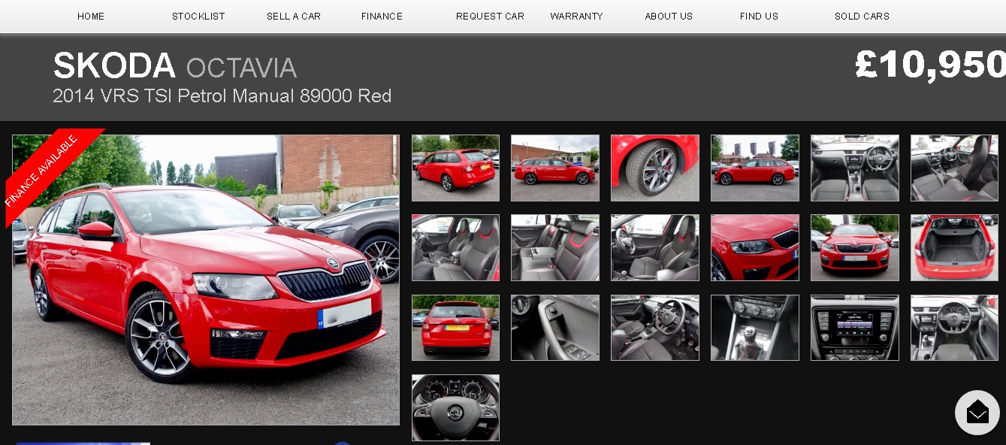Image resolution: width=1006 pixels, height=445 pixels.
Task: Open footwell and pedals interior thumbnail
Action: pos(655,328)
